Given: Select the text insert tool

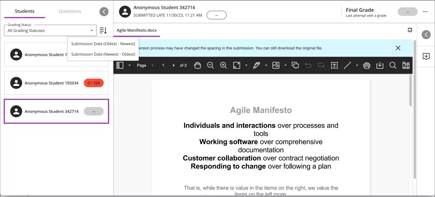Looking at the screenshot, I should click(x=334, y=65).
